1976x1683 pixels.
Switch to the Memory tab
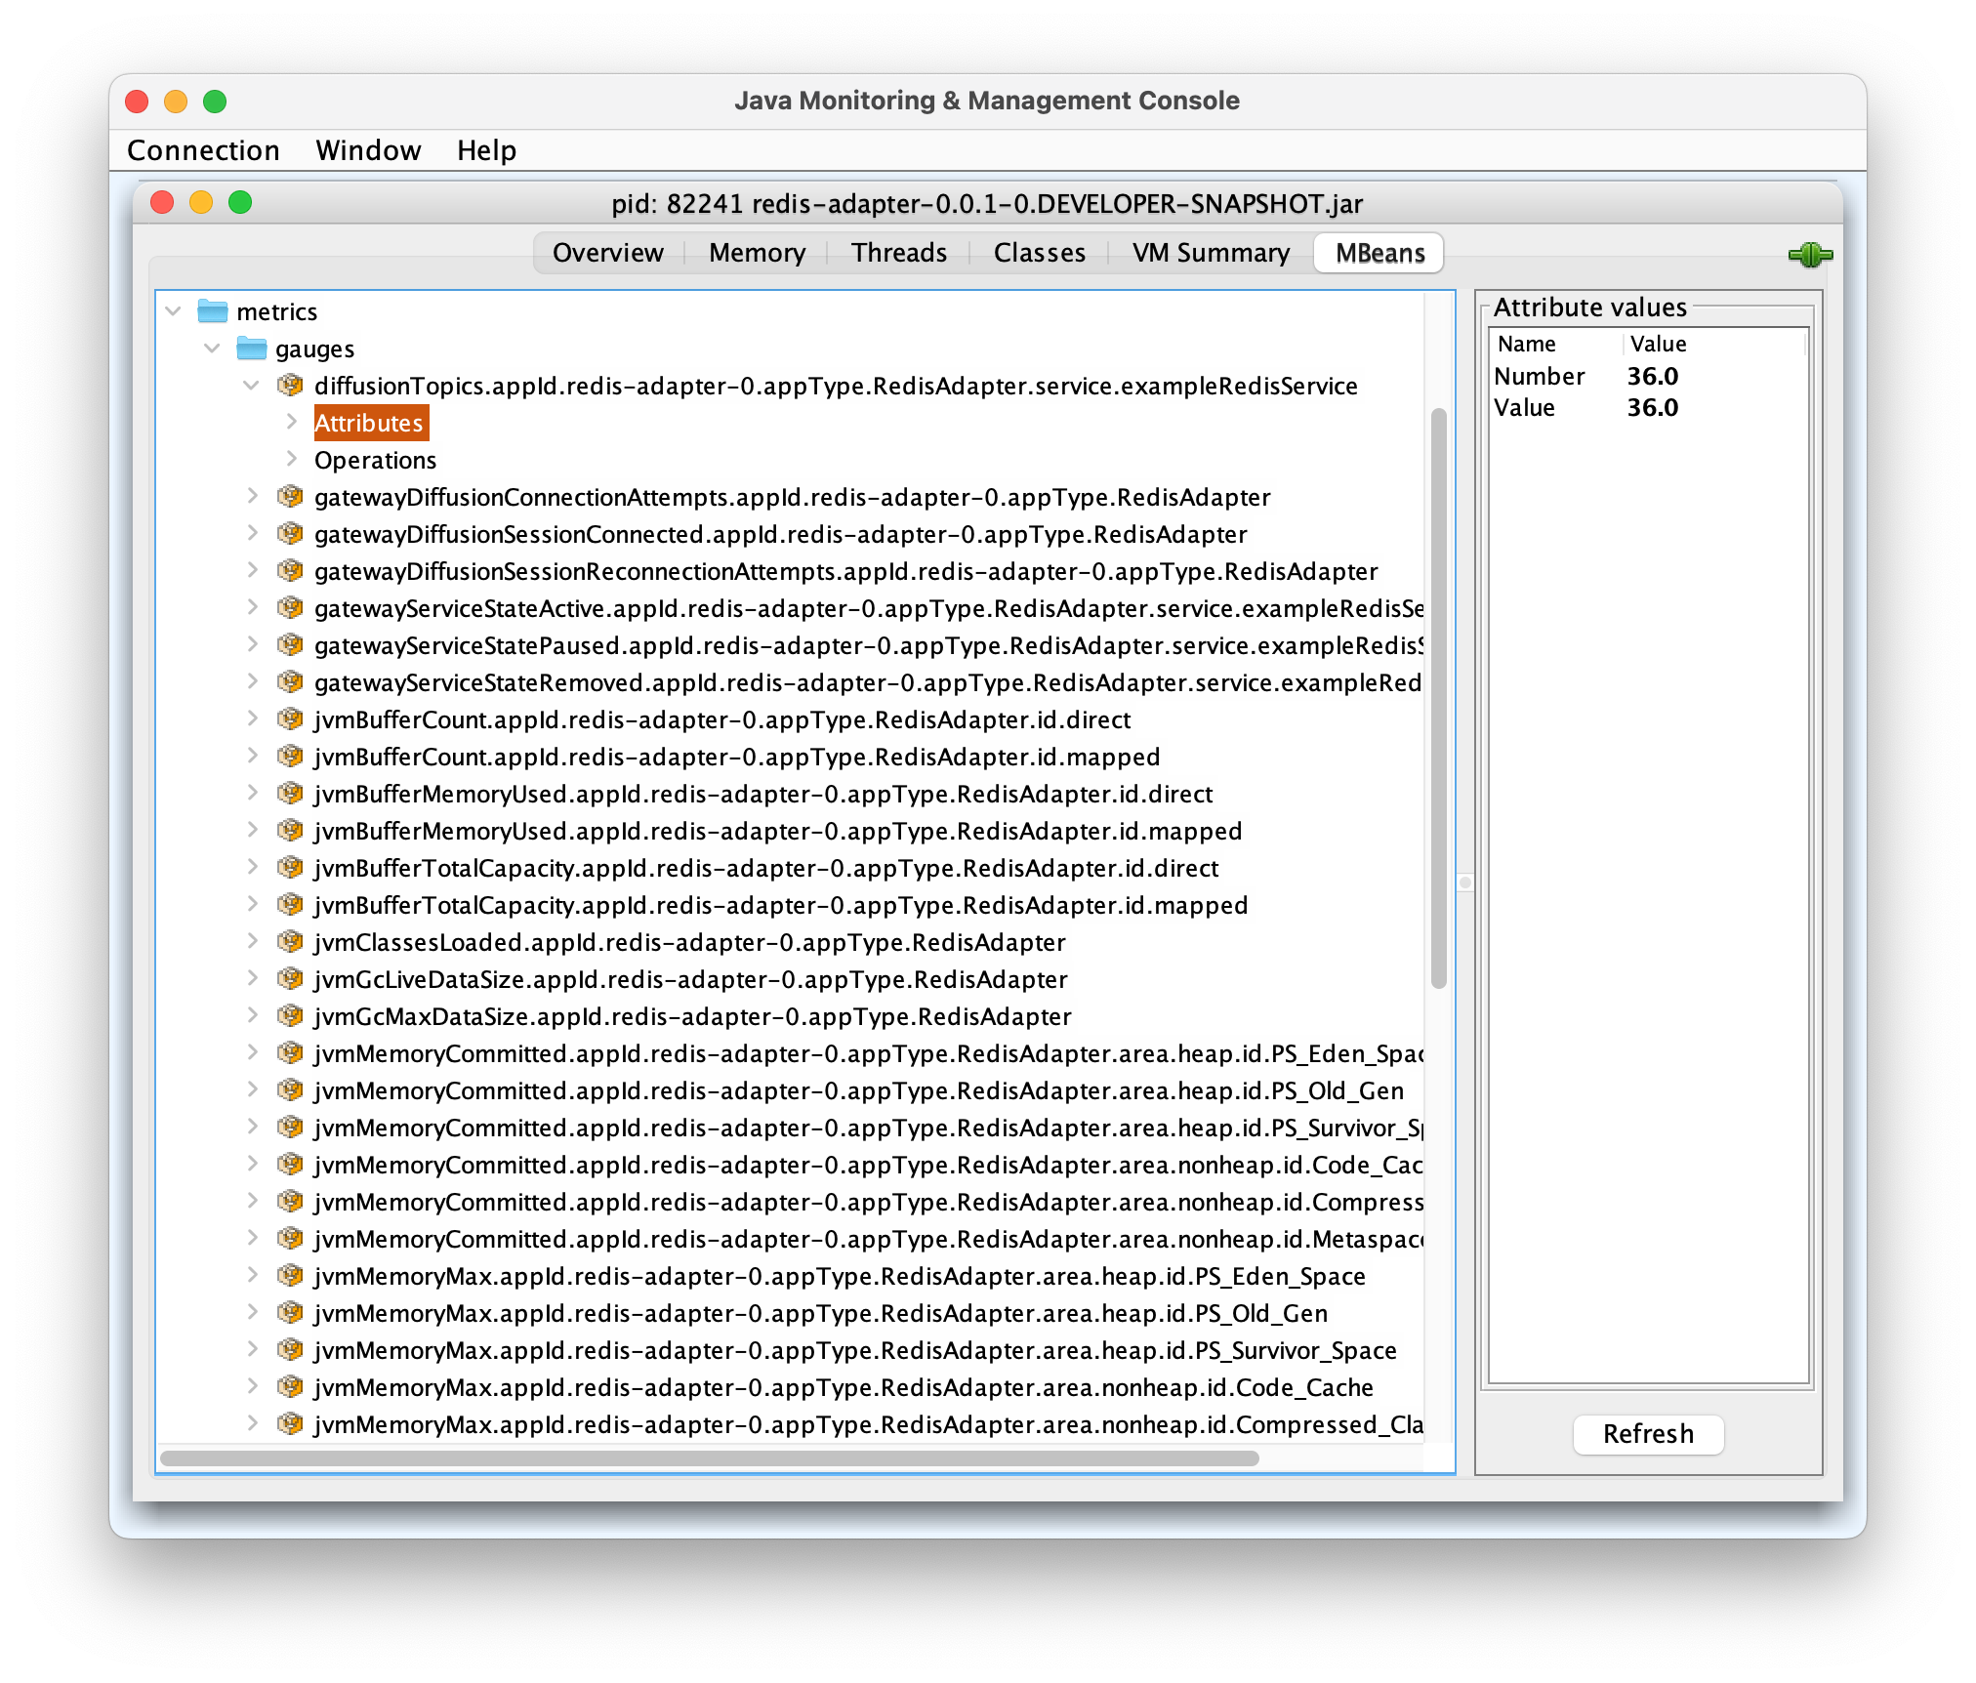tap(757, 252)
